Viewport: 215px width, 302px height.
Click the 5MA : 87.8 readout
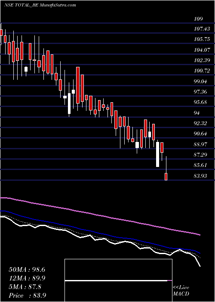pos(25,287)
